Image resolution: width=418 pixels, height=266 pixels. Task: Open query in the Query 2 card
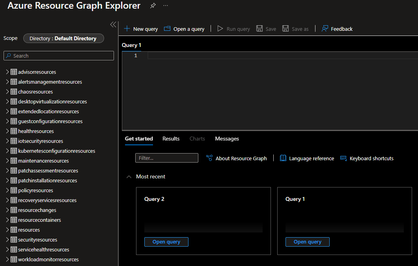[166, 242]
